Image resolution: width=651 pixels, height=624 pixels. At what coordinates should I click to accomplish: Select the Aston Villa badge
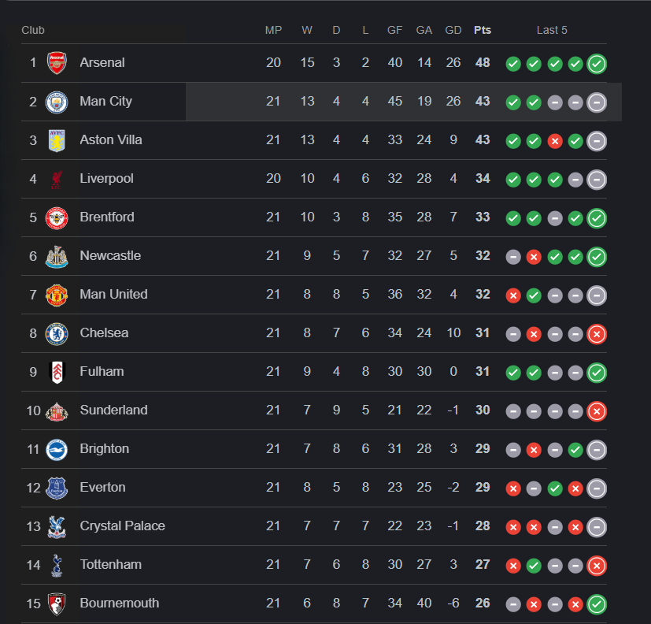point(57,140)
